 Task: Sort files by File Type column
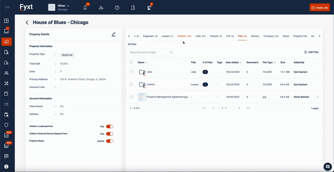coord(269,62)
